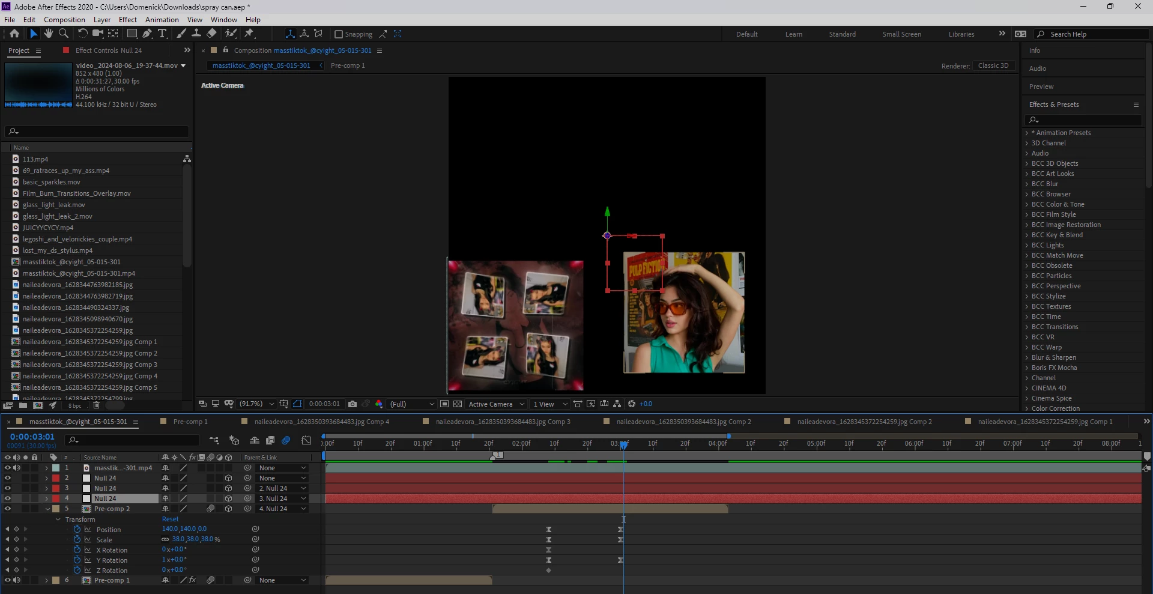
Task: Hide layer 1 masstik video with eye icon
Action: tap(8, 468)
